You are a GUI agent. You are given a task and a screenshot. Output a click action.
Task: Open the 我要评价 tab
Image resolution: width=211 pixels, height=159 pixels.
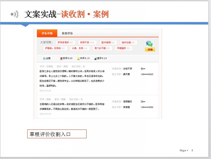[67, 33]
